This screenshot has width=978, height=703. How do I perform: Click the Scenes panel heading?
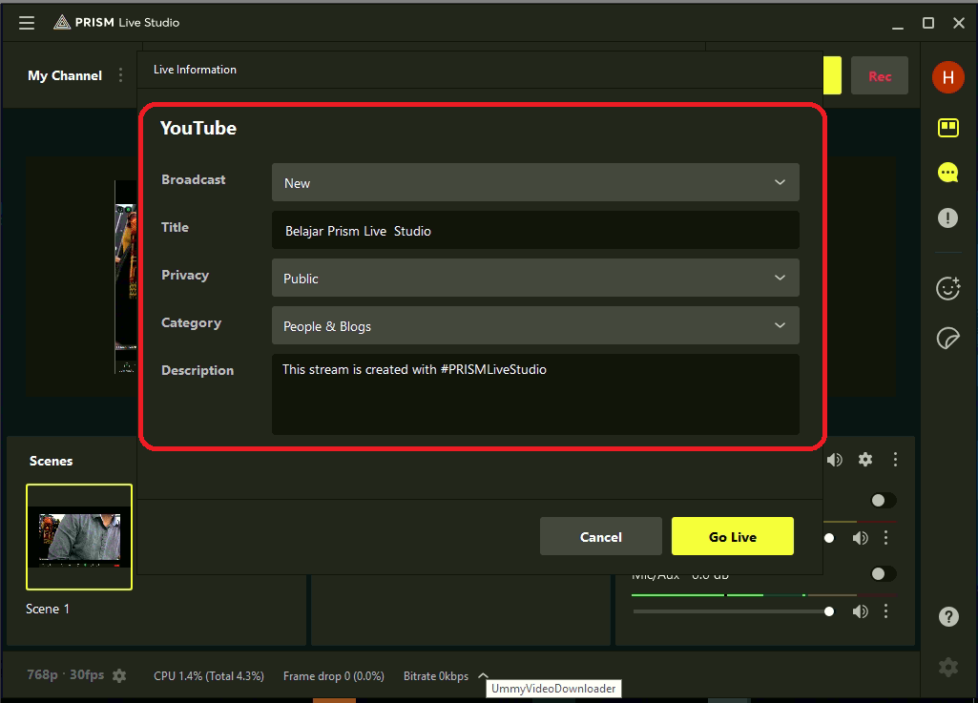pyautogui.click(x=52, y=461)
